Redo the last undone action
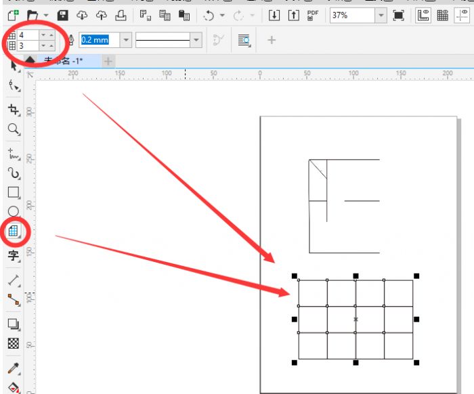This screenshot has height=394, width=474. tap(238, 15)
